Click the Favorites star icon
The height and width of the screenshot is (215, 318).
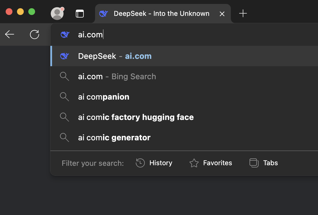click(x=194, y=163)
